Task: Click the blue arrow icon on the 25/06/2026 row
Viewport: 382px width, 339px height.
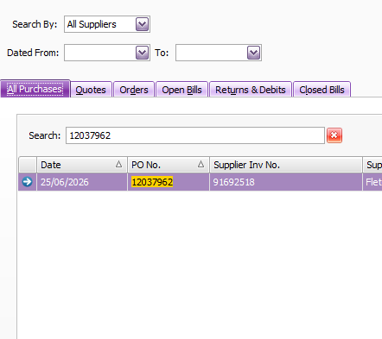Action: pos(28,182)
